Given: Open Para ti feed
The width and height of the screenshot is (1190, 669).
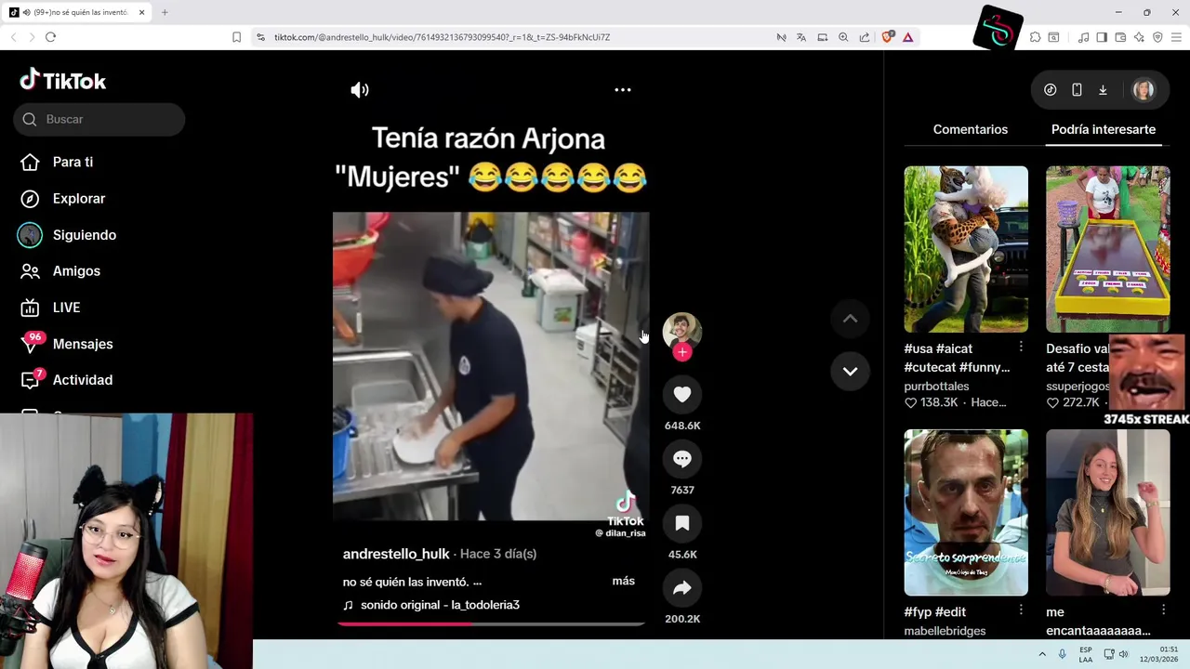Looking at the screenshot, I should click(x=73, y=162).
